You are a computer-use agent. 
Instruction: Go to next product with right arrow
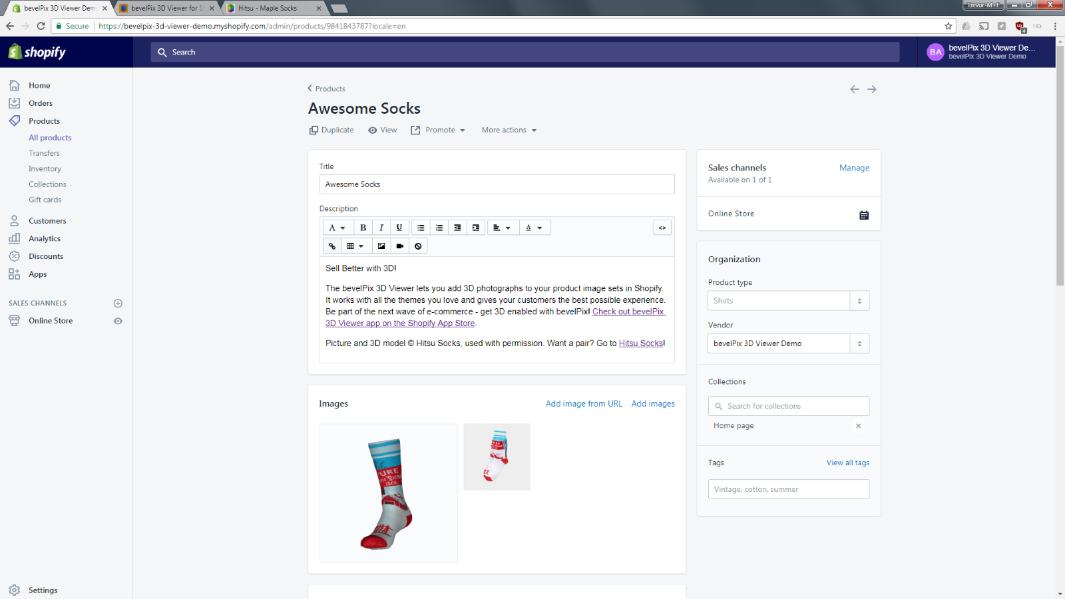point(872,89)
